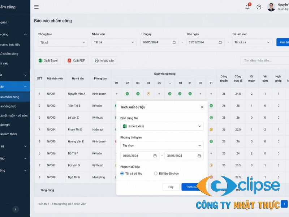
Task: Select the Tất cả dữ liệu radio option
Action: point(122,174)
